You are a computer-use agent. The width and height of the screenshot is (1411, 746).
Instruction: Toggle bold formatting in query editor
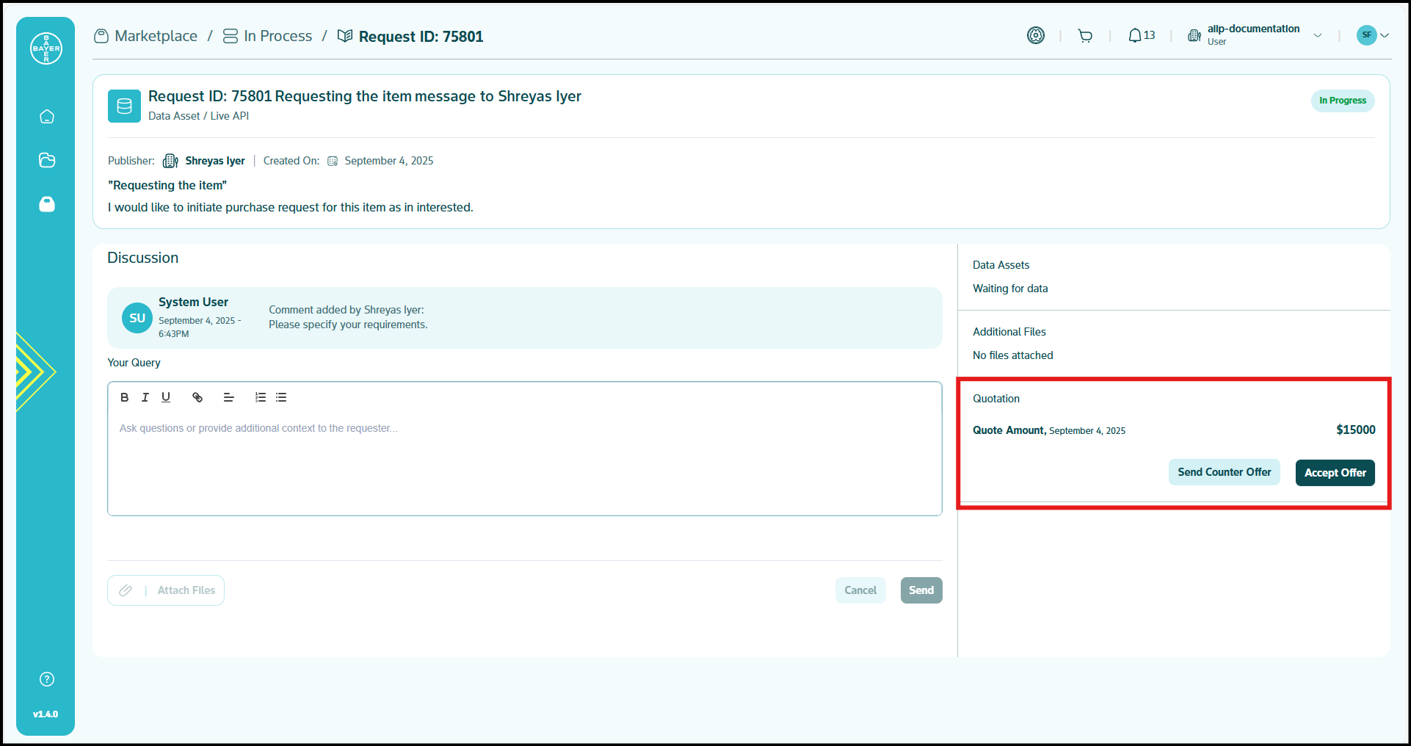click(124, 397)
